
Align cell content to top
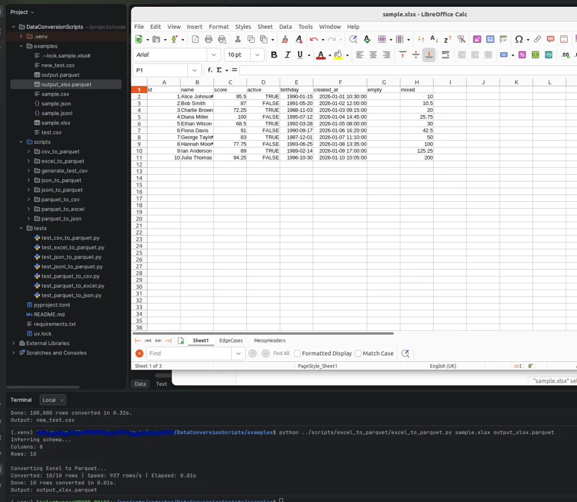point(403,55)
